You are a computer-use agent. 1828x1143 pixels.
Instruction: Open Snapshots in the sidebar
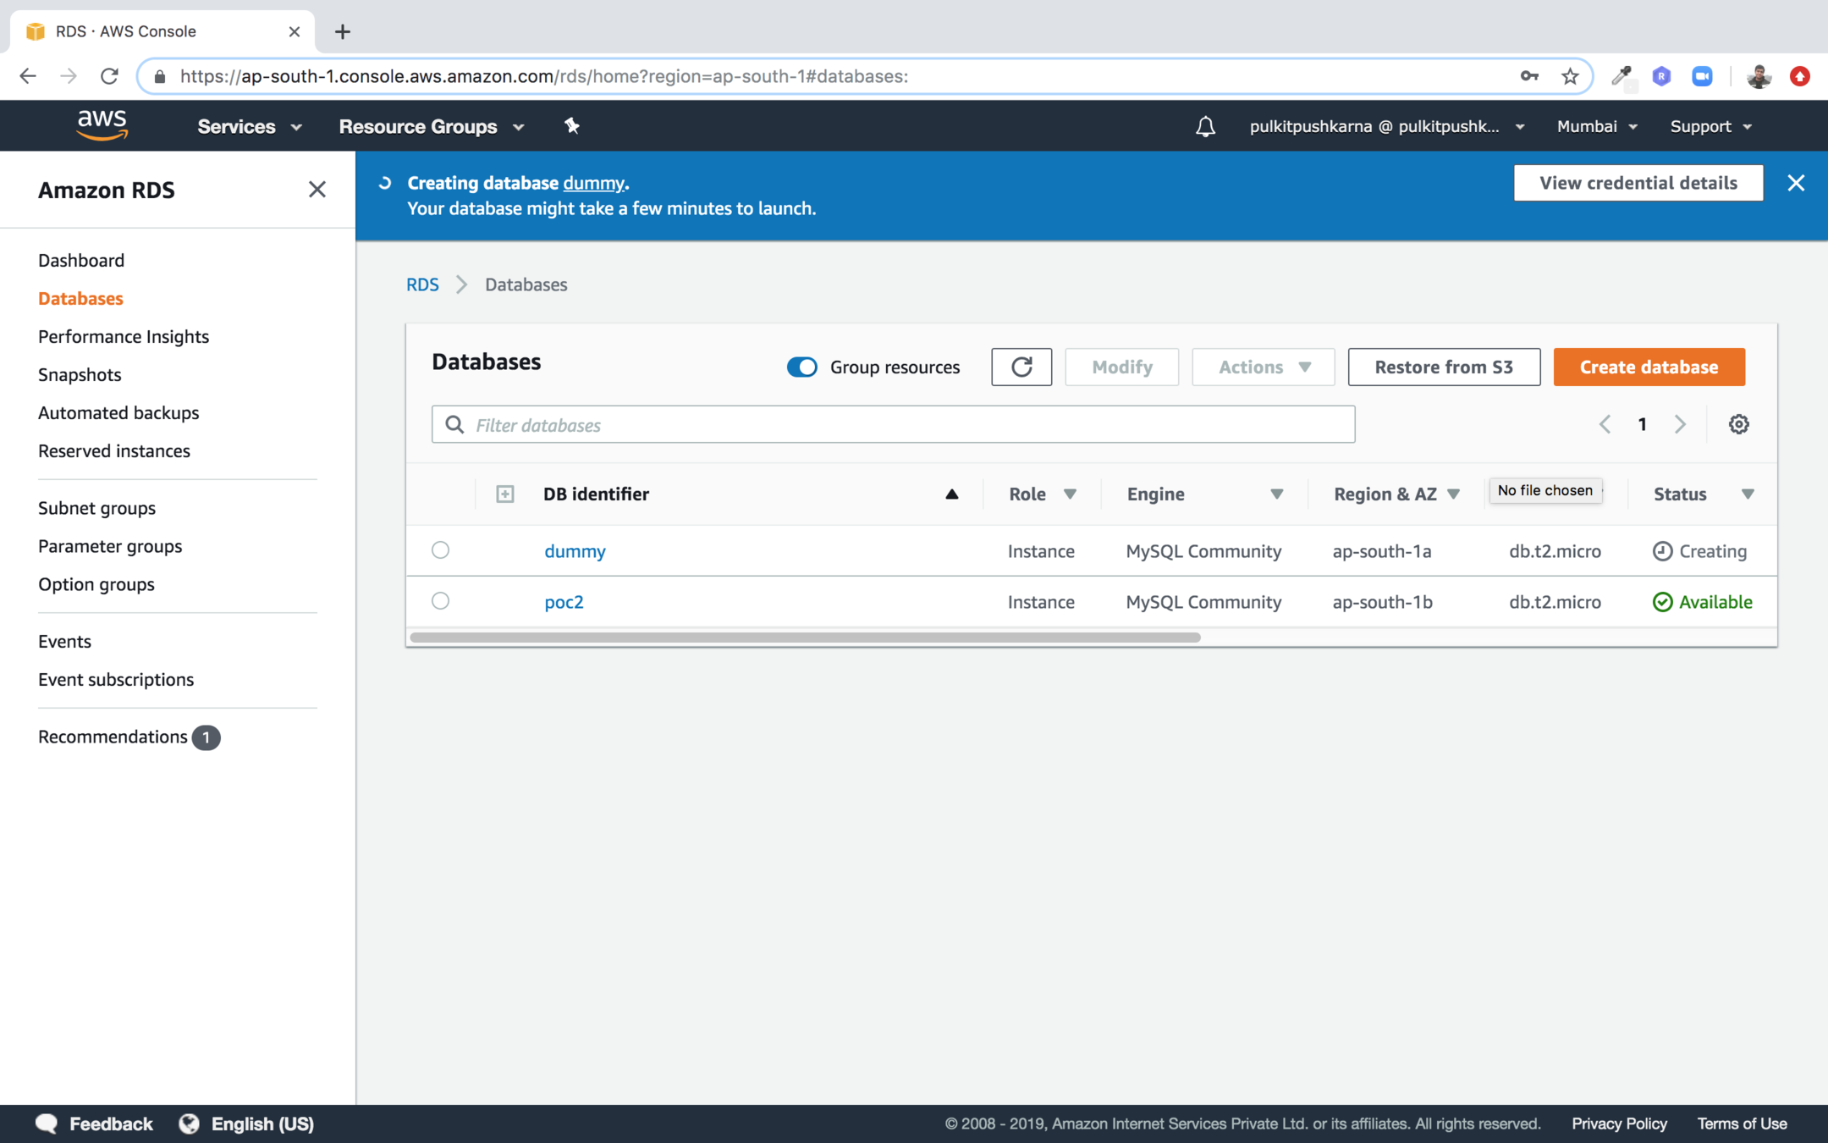point(80,374)
